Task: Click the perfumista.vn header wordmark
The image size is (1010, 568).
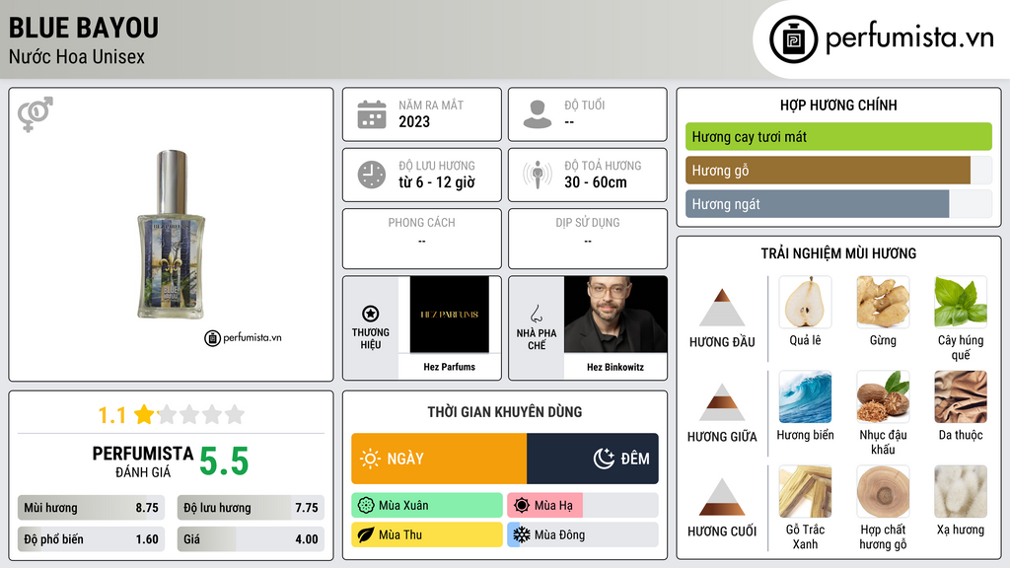Action: click(x=909, y=38)
